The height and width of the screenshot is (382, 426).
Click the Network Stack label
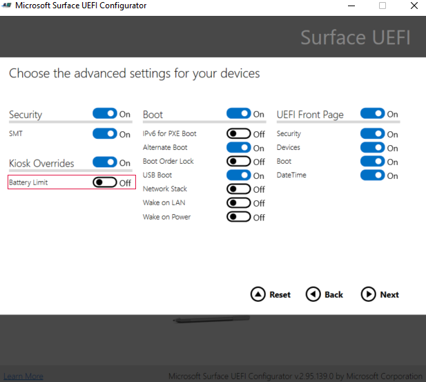click(x=165, y=189)
